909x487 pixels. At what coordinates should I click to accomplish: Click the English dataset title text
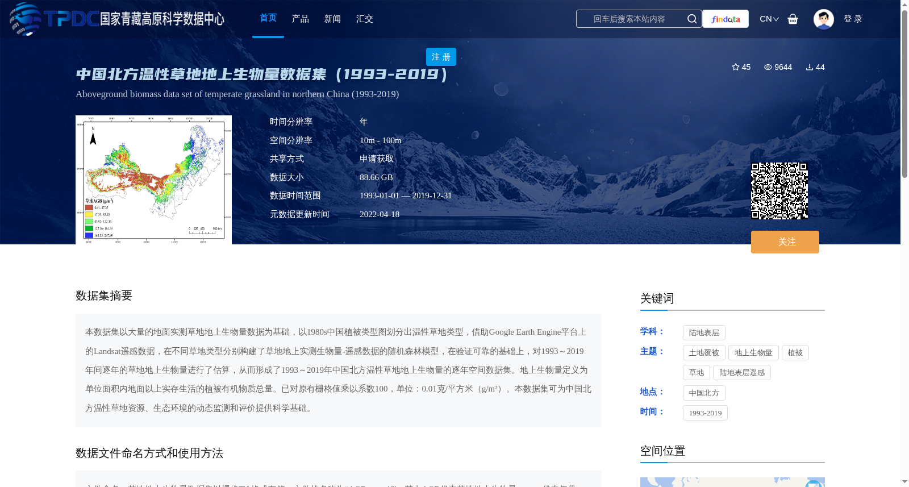pos(237,94)
